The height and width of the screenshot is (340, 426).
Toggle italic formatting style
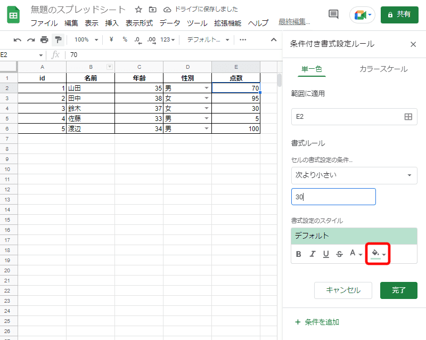coord(312,254)
